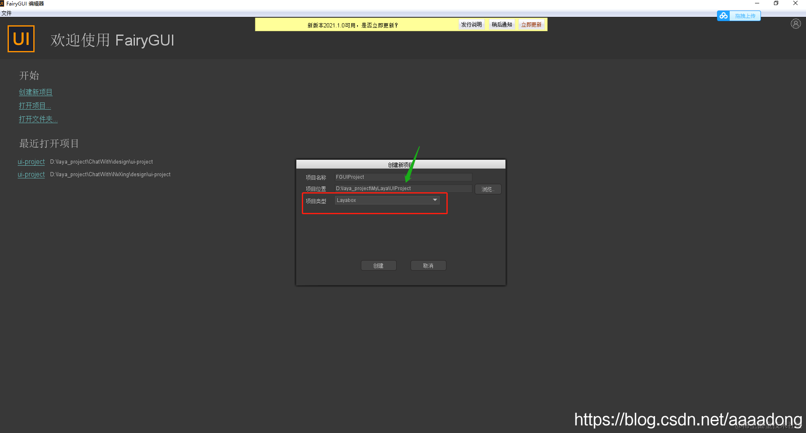Click the 创建新项目 link

click(x=35, y=92)
